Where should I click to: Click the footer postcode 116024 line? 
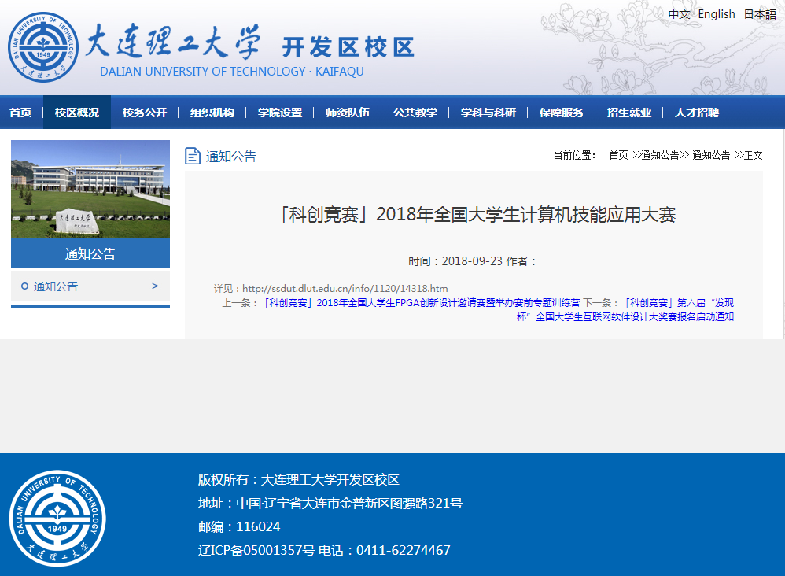pyautogui.click(x=239, y=526)
